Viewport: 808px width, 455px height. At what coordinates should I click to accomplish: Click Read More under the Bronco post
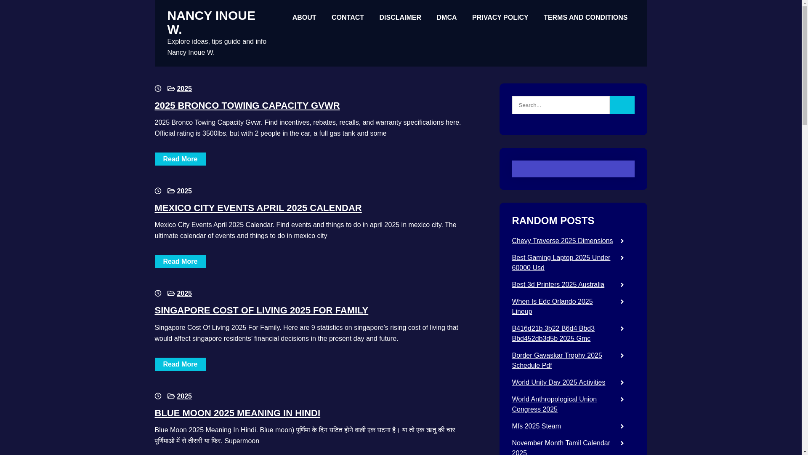click(x=180, y=159)
